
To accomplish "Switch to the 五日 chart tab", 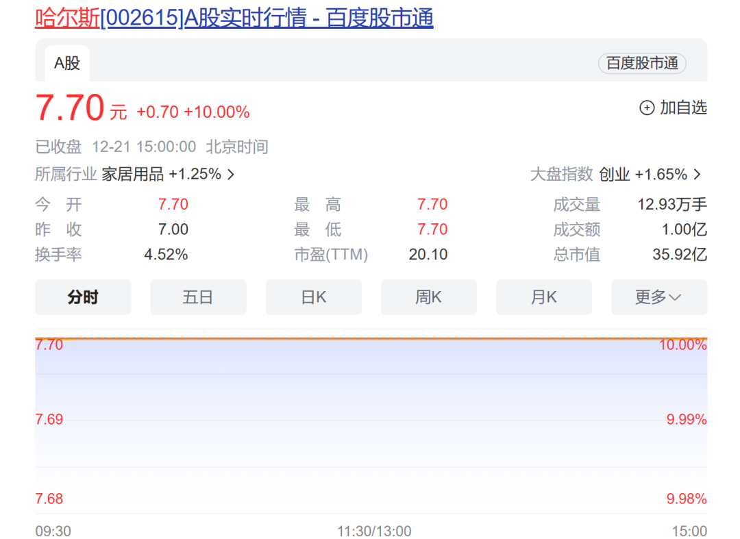I will coord(198,297).
